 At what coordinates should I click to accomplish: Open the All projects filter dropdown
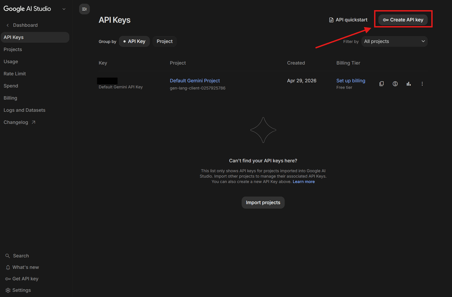(x=394, y=41)
